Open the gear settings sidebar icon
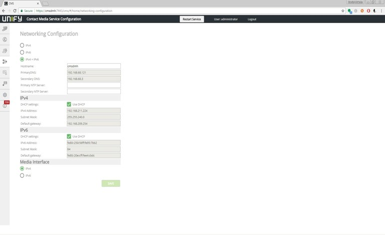This screenshot has width=385, height=235. pos(5,95)
